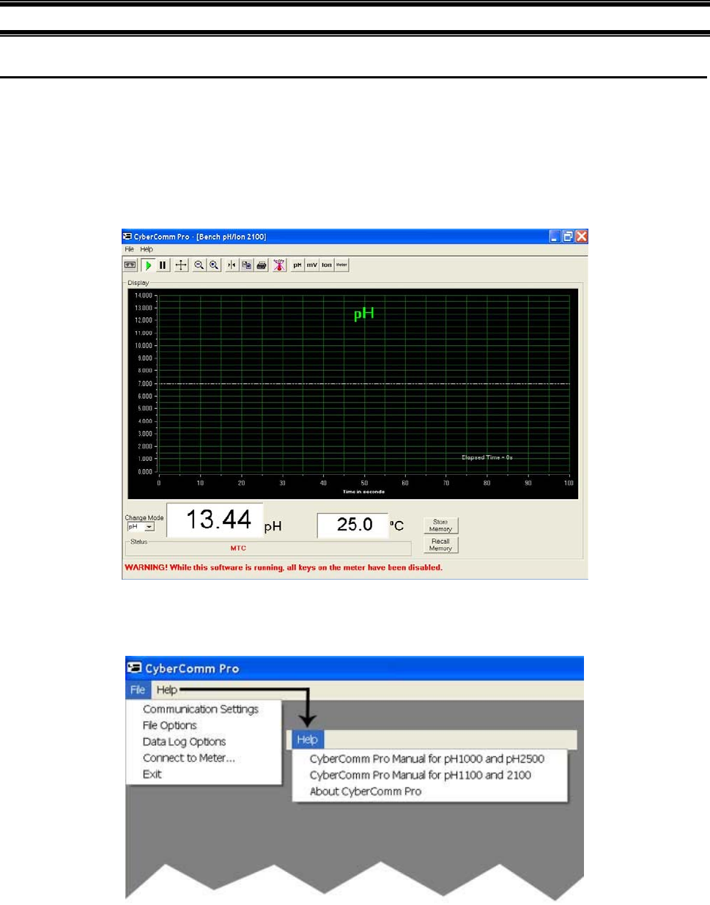
Task: Click the meter connect icon in toolbar
Action: click(130, 265)
